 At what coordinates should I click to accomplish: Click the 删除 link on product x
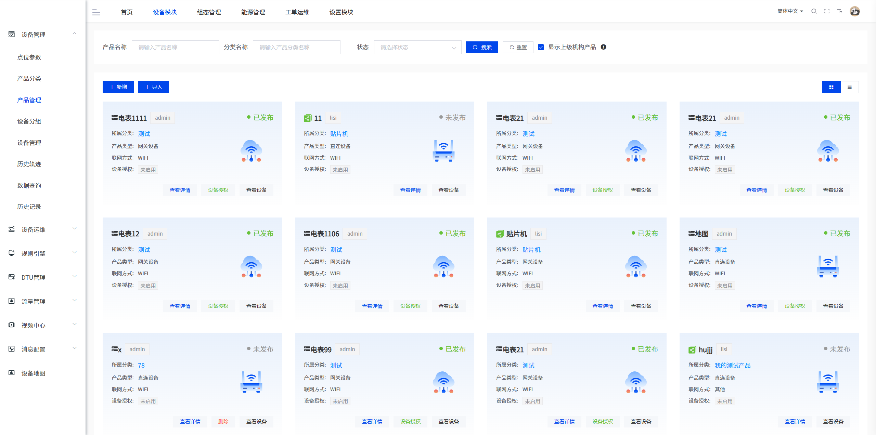pyautogui.click(x=223, y=421)
